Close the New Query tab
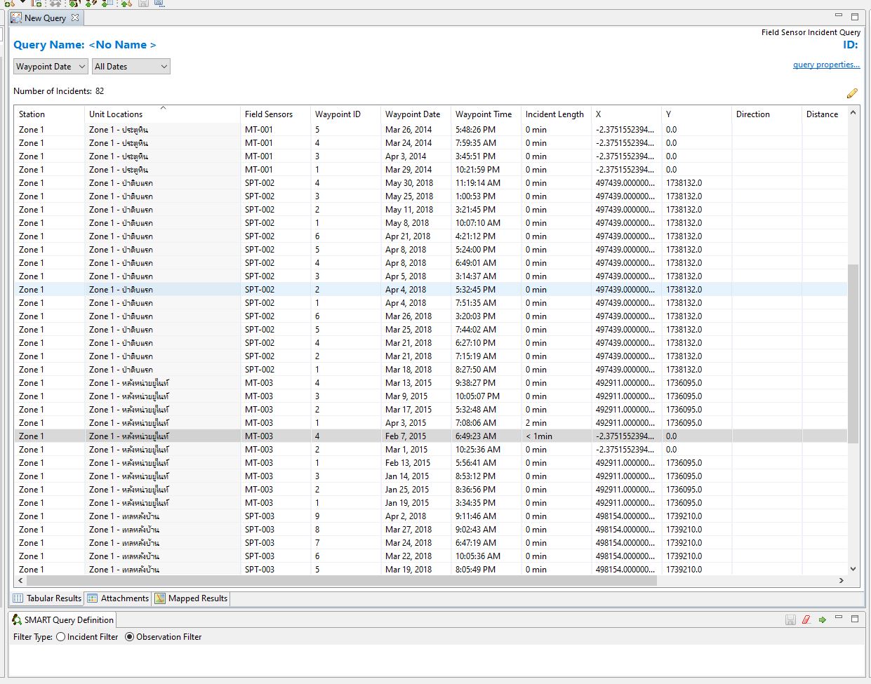This screenshot has height=684, width=871. [x=75, y=18]
